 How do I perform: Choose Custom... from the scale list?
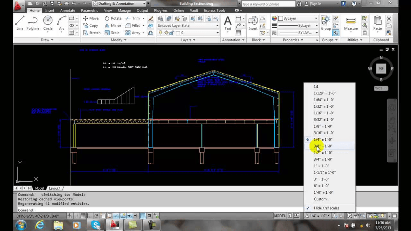click(x=322, y=199)
